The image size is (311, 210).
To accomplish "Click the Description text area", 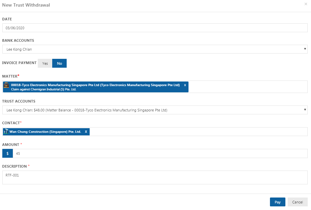I will pos(155,177).
